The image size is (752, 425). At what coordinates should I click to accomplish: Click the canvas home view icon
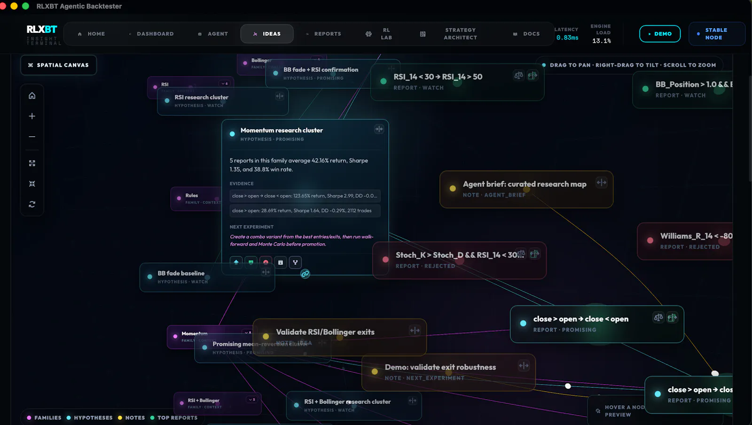32,96
